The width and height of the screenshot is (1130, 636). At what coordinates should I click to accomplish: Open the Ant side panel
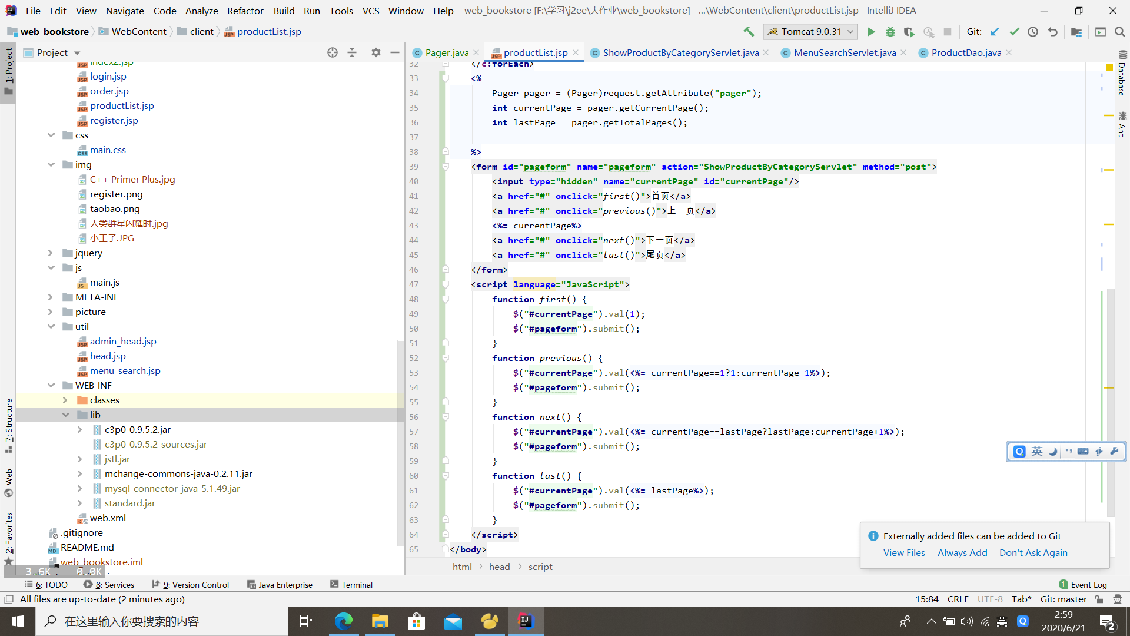click(1122, 124)
